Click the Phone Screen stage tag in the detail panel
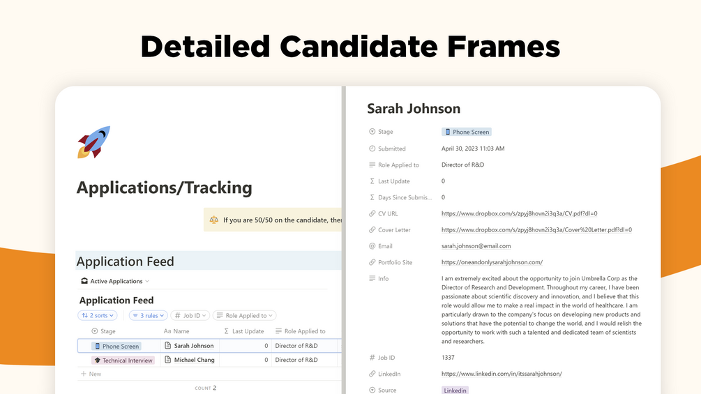The width and height of the screenshot is (701, 394). tap(467, 132)
